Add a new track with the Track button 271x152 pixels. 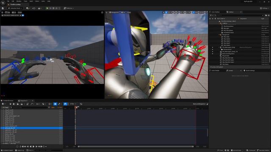pyautogui.click(x=5, y=107)
